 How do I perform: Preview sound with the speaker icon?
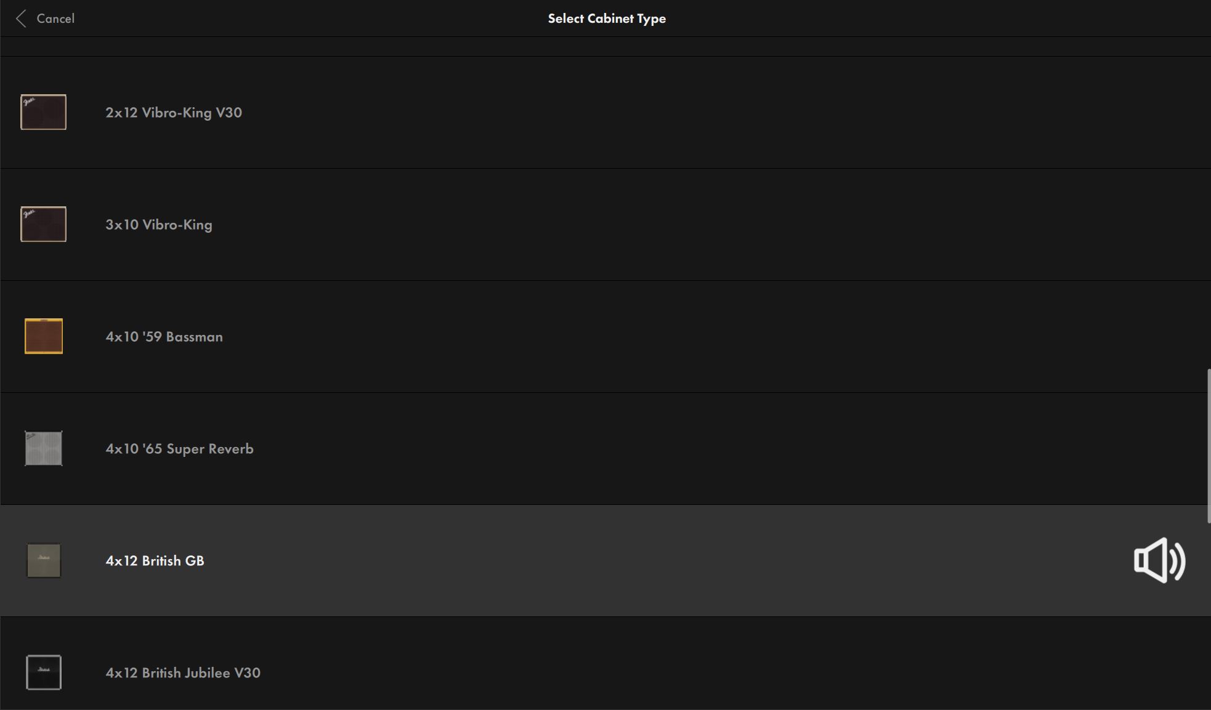[x=1159, y=560]
